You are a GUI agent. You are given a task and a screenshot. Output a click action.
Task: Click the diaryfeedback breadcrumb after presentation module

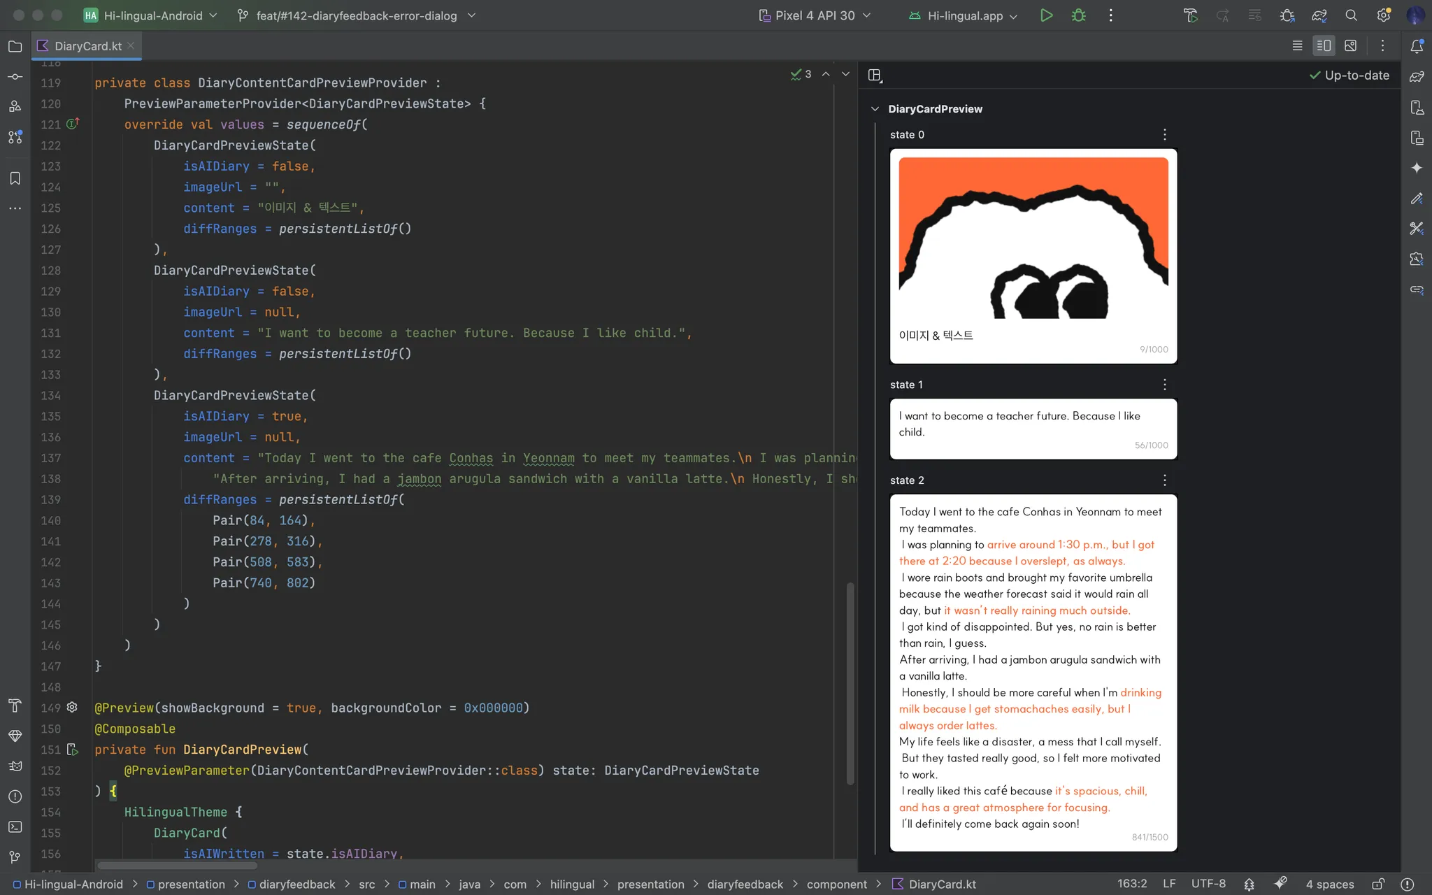(292, 885)
